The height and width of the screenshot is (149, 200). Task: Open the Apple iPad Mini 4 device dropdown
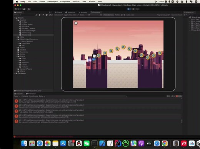72,15
